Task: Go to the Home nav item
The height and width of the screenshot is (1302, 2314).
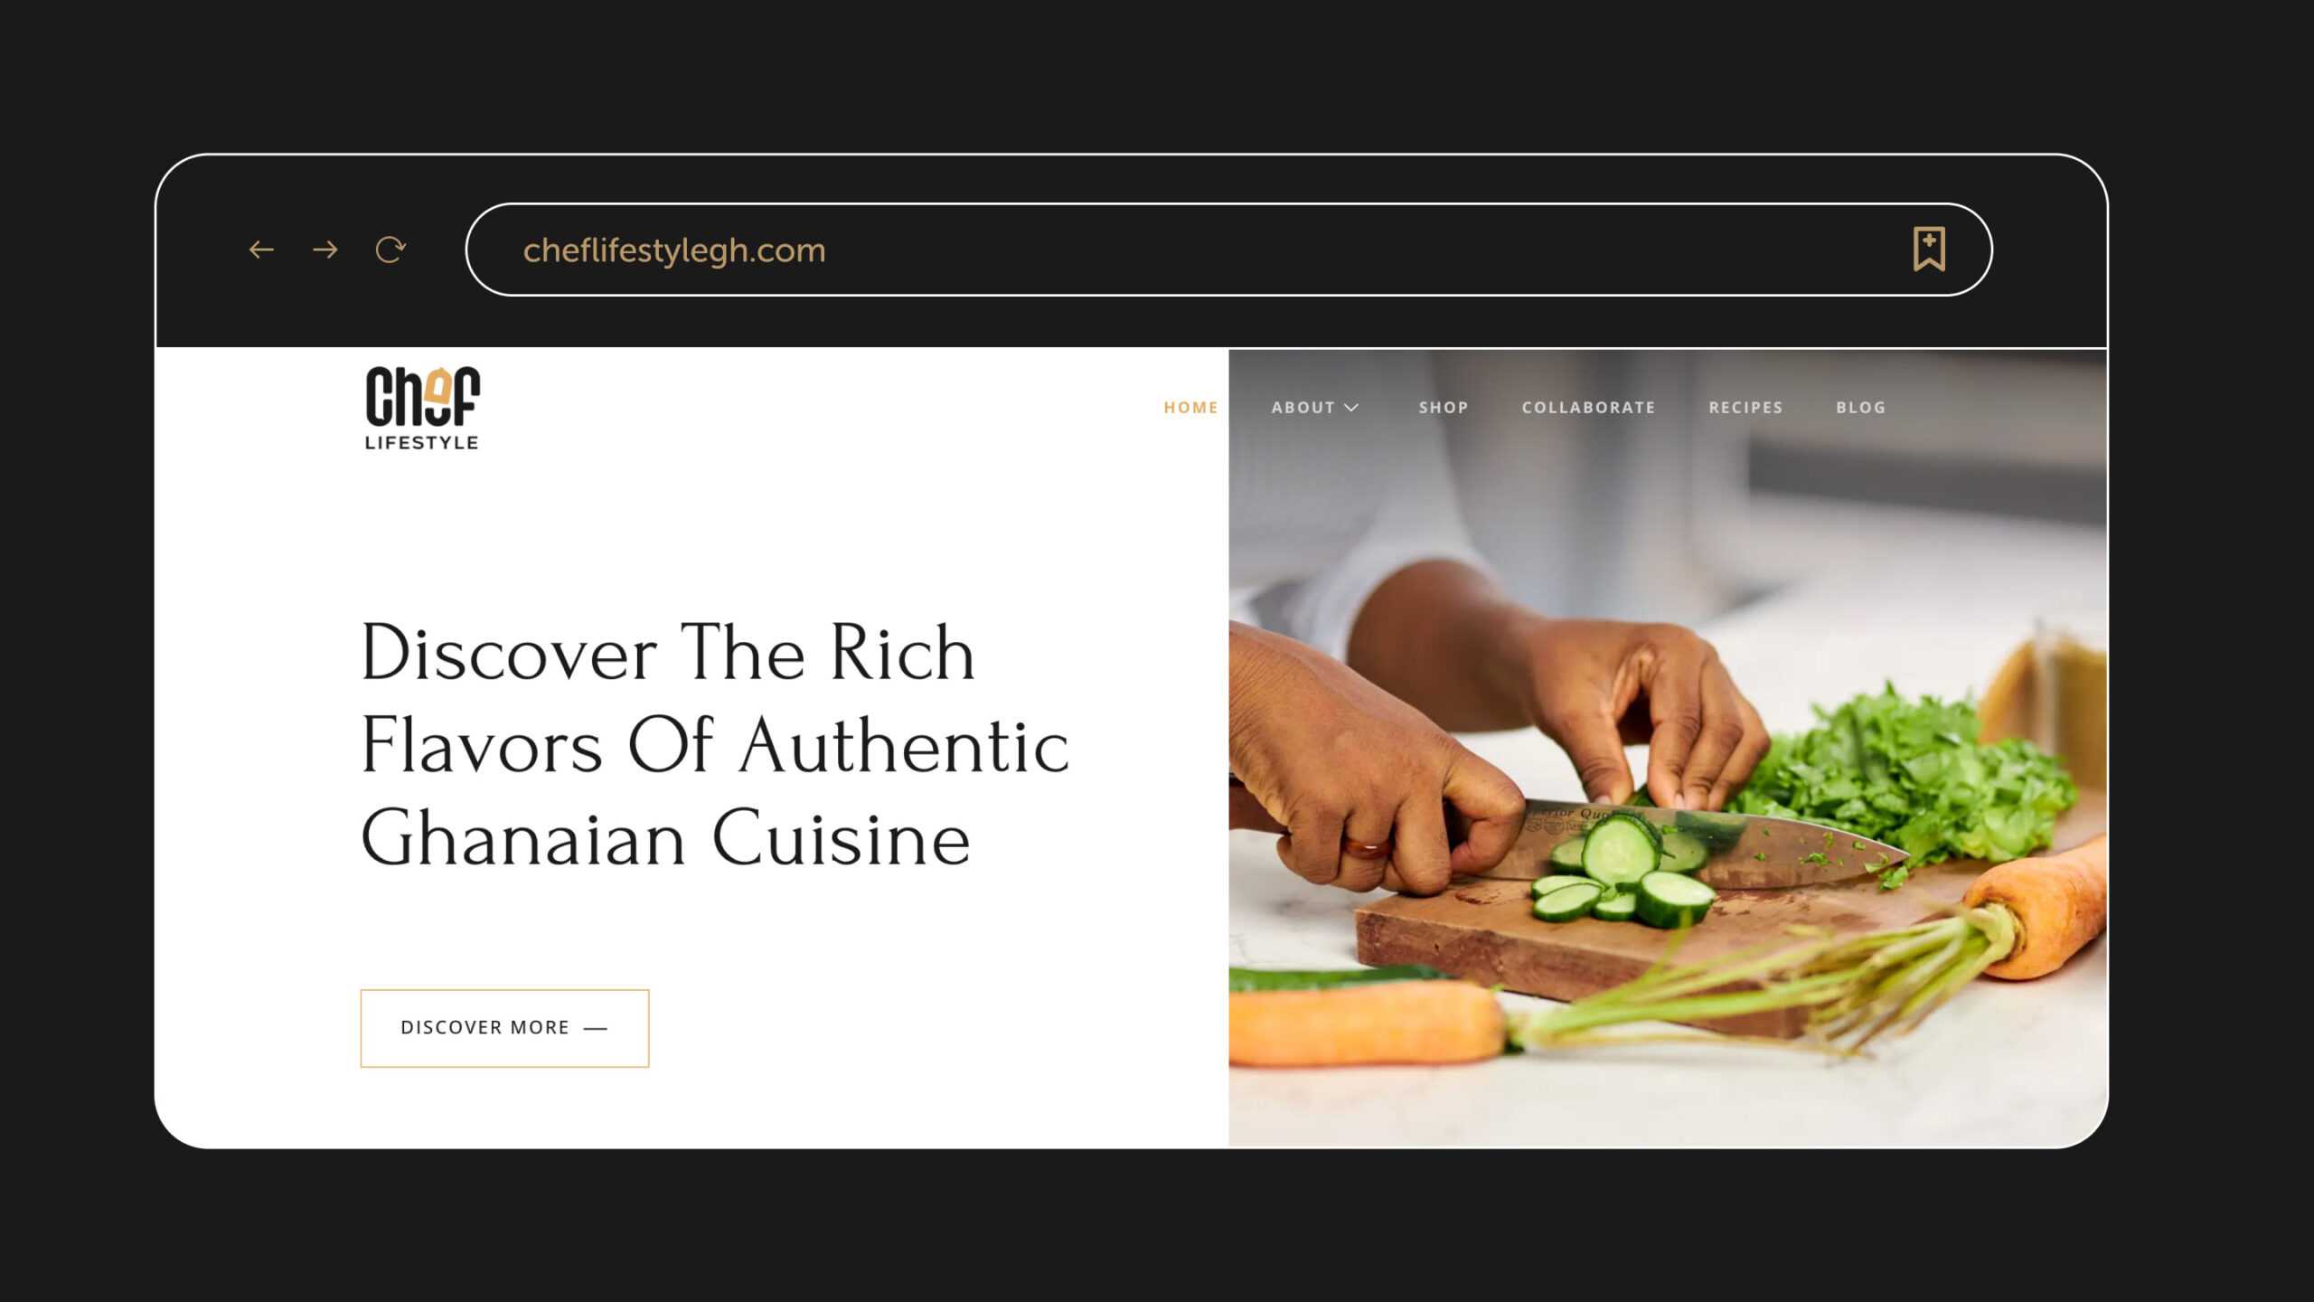Action: (x=1190, y=408)
